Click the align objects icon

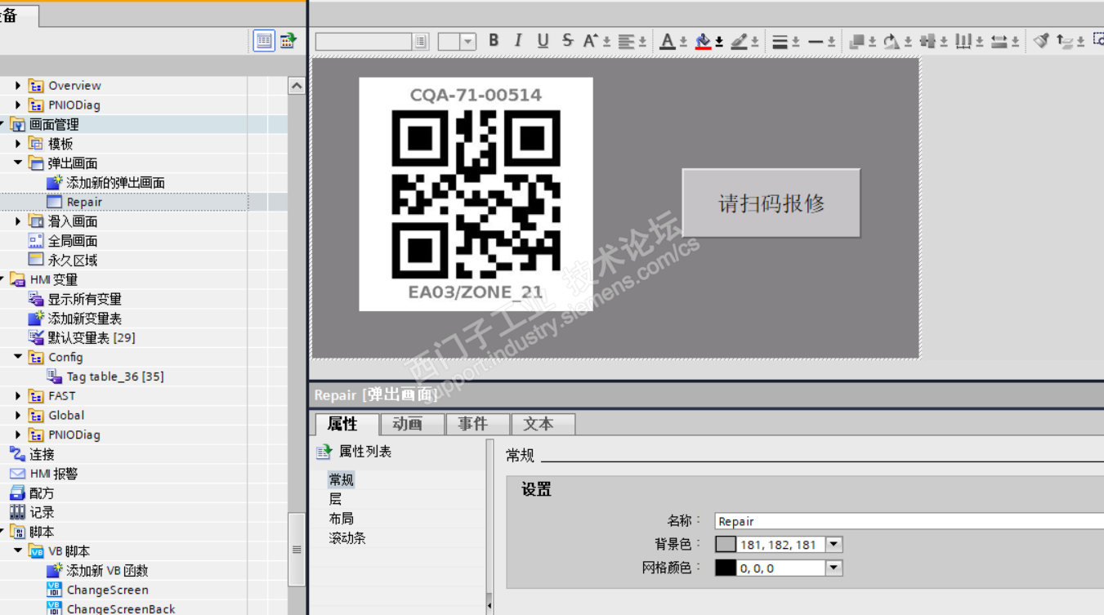(x=927, y=41)
